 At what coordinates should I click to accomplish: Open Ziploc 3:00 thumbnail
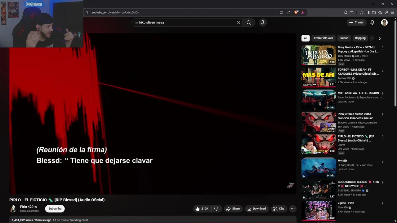pos(319,211)
